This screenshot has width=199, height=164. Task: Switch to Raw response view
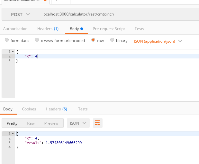pos(31,123)
